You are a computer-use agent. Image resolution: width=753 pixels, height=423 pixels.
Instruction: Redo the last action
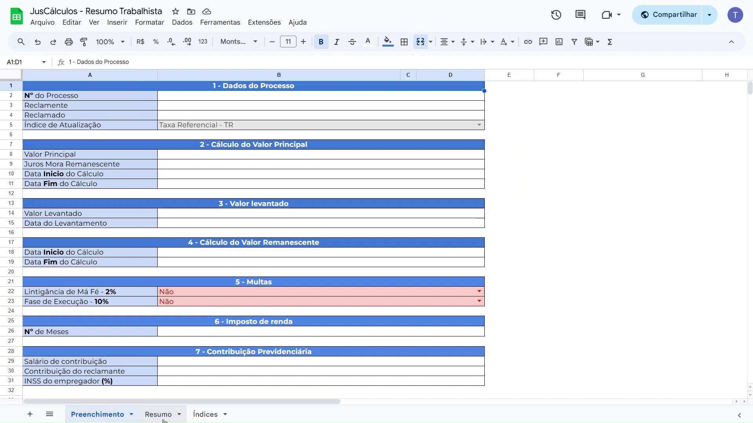(53, 42)
